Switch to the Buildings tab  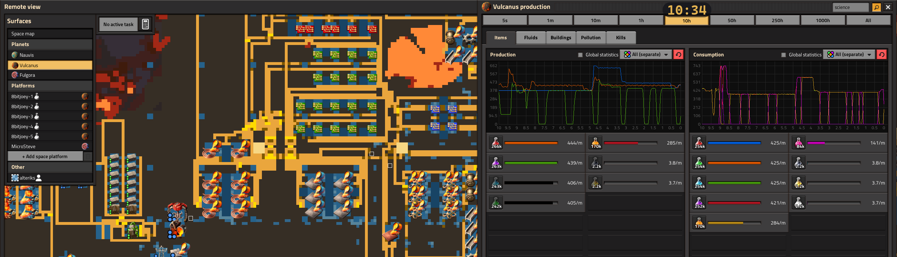click(561, 37)
